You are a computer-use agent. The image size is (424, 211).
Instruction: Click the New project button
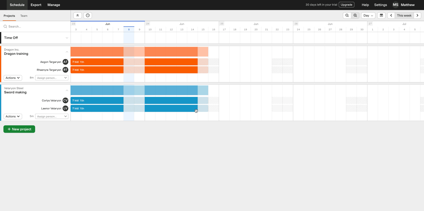point(19,129)
